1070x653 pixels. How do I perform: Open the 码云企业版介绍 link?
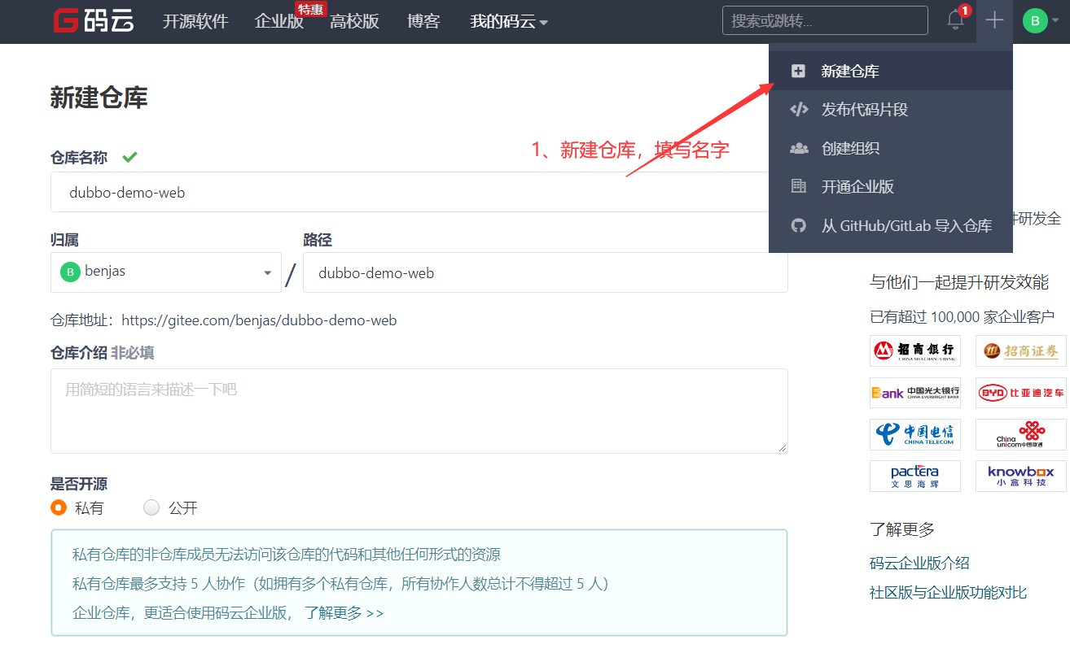click(919, 564)
